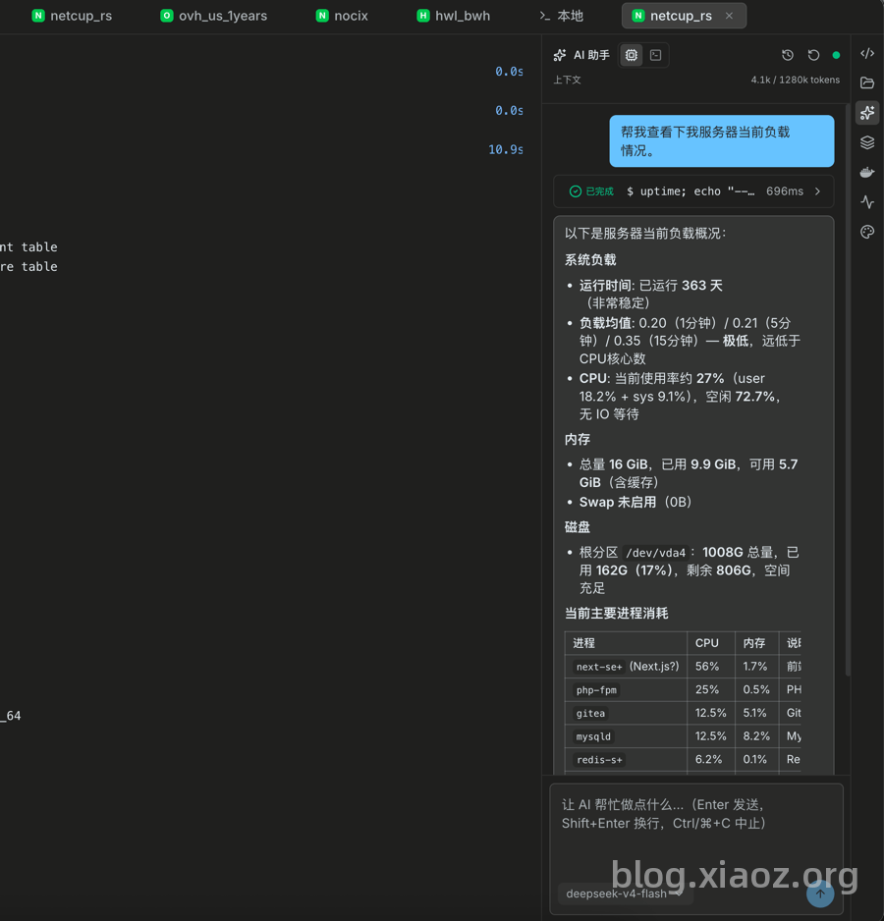Open the deepseek-v4-flash model dropdown

click(x=625, y=894)
